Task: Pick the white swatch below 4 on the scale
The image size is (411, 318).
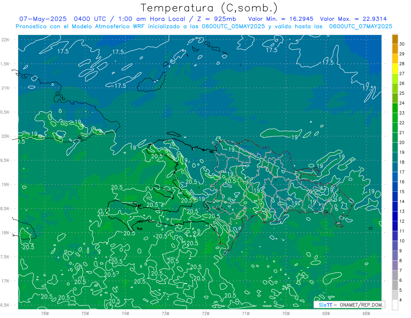Action: [395, 305]
